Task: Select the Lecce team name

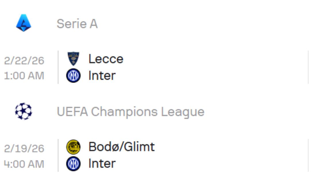Action: pos(106,59)
